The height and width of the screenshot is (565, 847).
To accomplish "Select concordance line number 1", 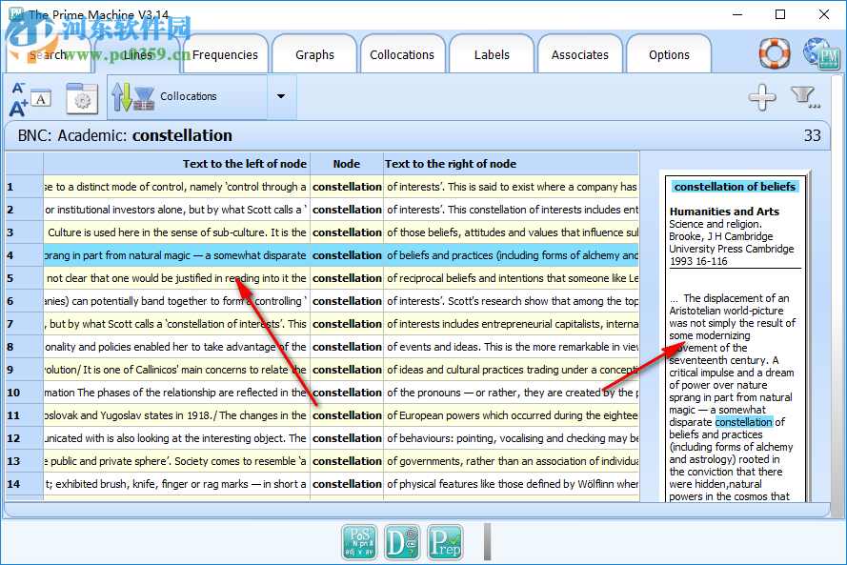I will pos(322,187).
